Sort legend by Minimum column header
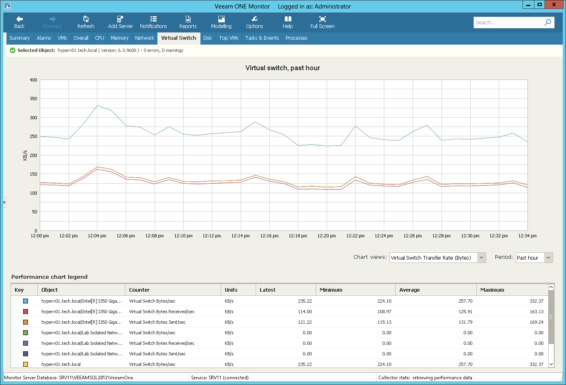The height and width of the screenshot is (385, 566). (355, 290)
